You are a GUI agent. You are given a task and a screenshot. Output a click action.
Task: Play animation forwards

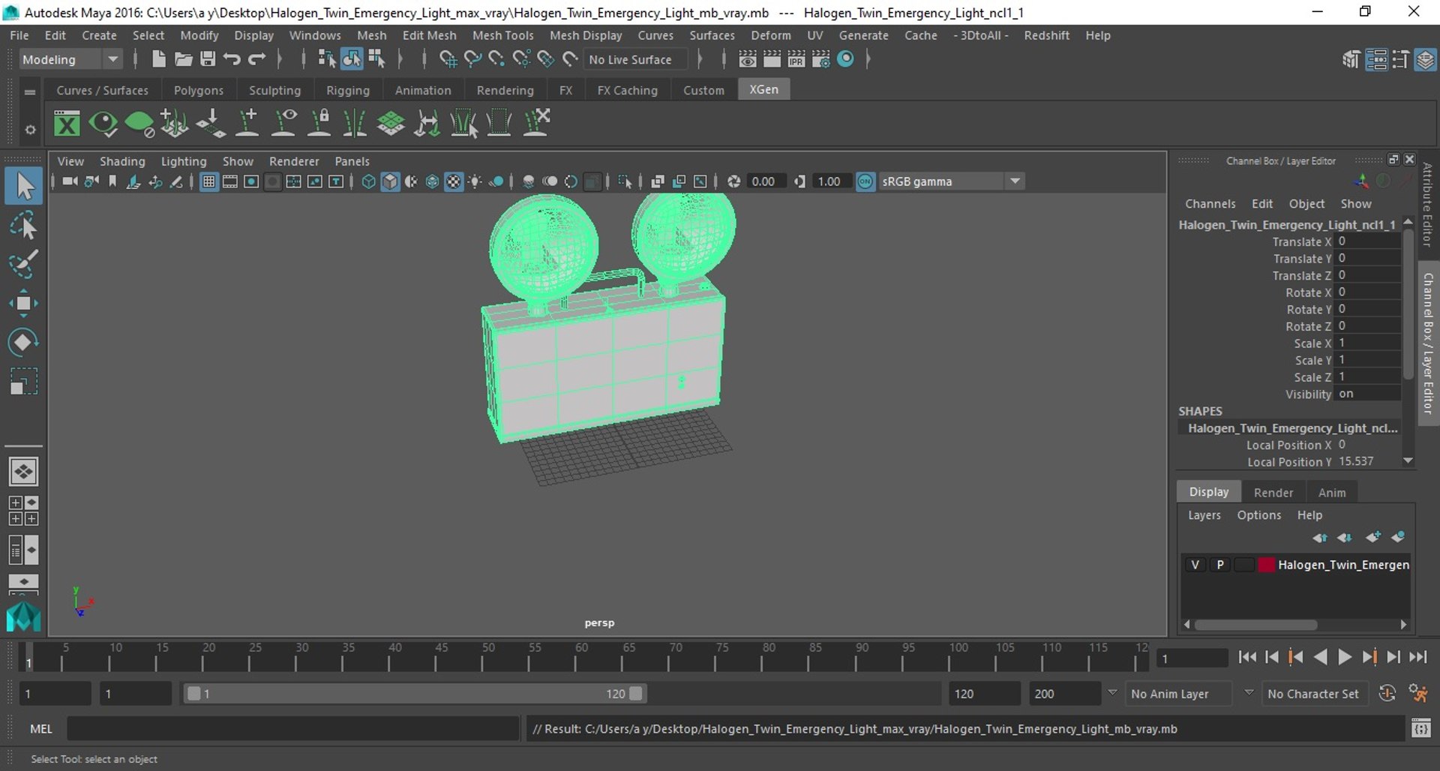pyautogui.click(x=1345, y=658)
